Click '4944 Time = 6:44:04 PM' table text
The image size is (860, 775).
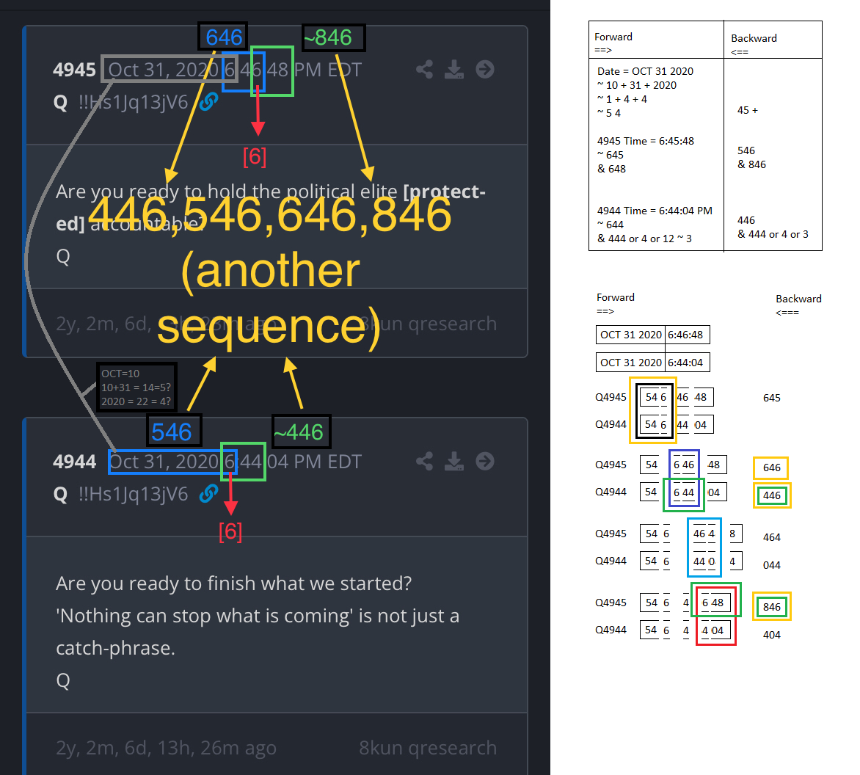pos(655,211)
